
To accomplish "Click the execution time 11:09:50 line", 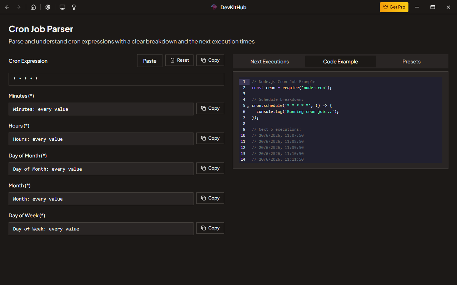I will pyautogui.click(x=278, y=147).
